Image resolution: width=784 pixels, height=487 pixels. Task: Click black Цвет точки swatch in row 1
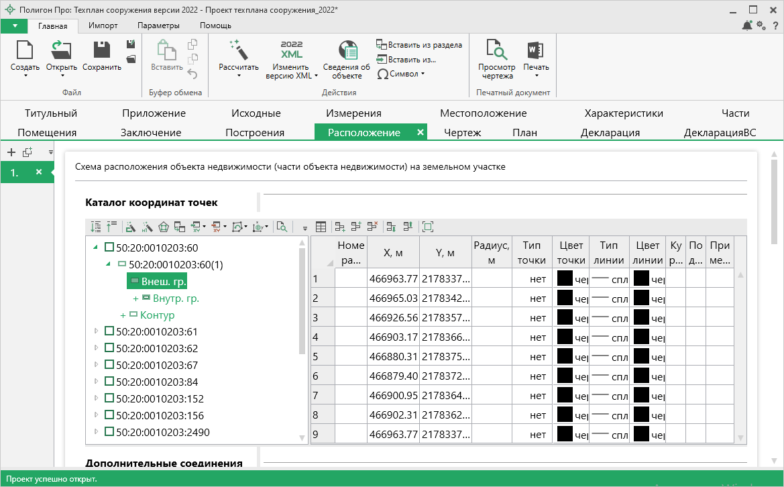point(565,278)
